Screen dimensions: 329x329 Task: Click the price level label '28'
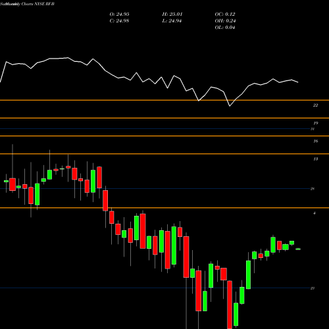(313, 189)
